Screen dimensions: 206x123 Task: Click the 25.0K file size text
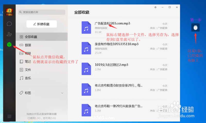click(x=98, y=53)
